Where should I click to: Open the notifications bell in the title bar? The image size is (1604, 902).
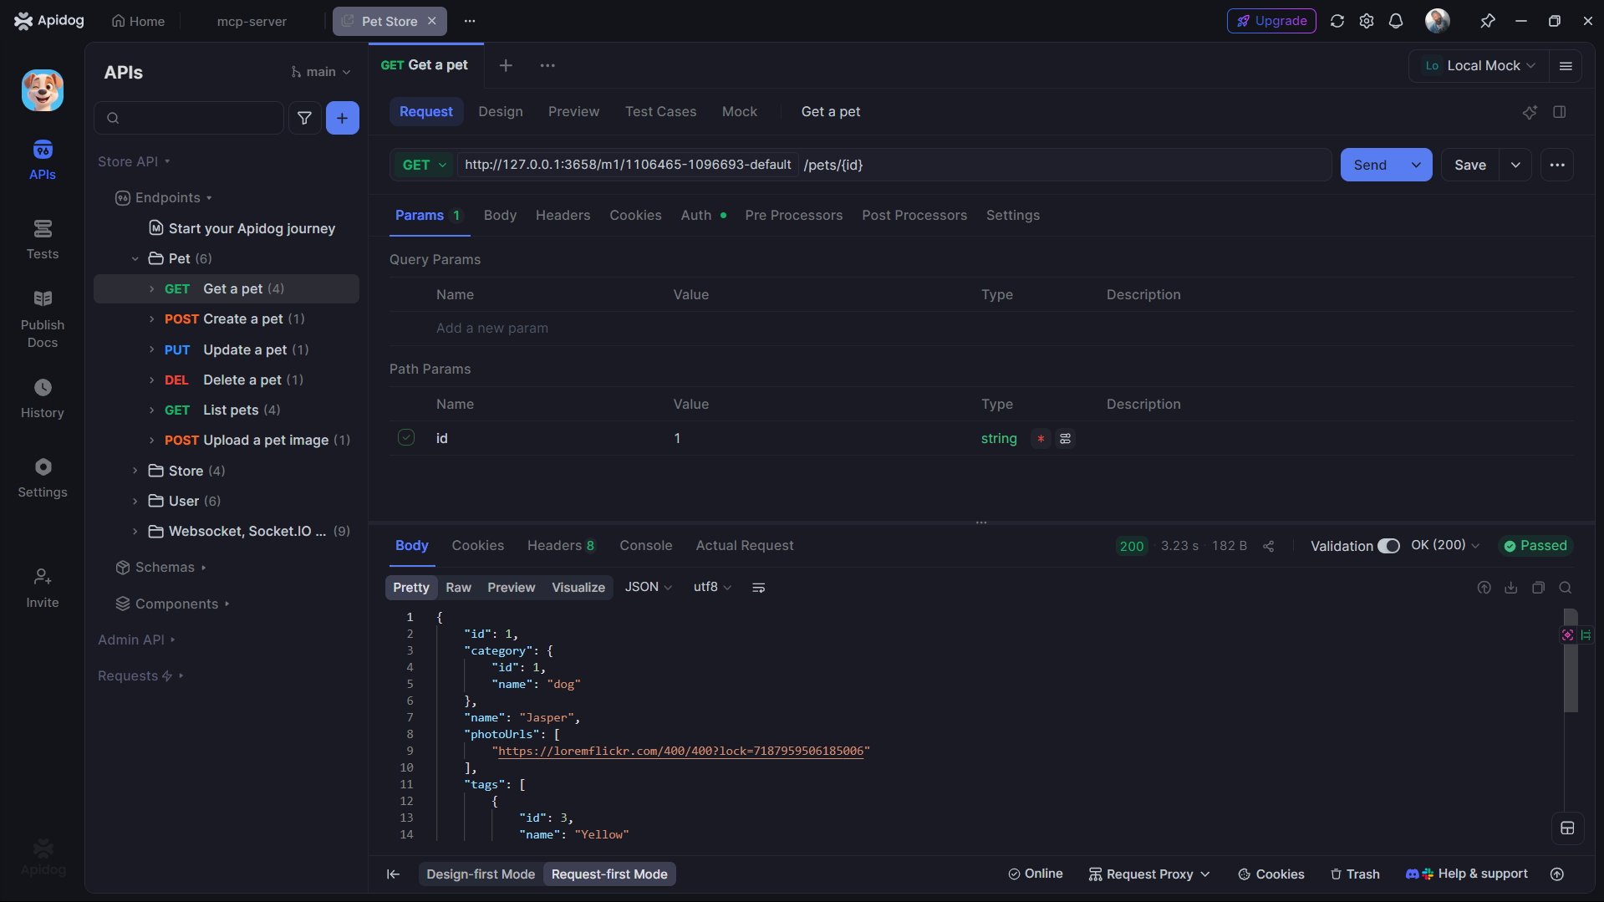click(x=1396, y=21)
